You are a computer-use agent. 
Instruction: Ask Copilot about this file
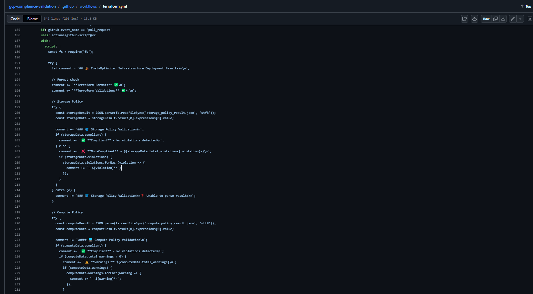click(x=475, y=19)
